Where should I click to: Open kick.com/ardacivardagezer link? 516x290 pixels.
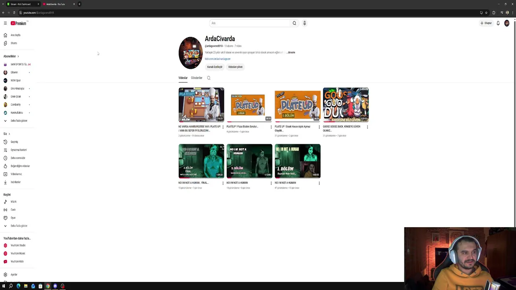pyautogui.click(x=218, y=59)
